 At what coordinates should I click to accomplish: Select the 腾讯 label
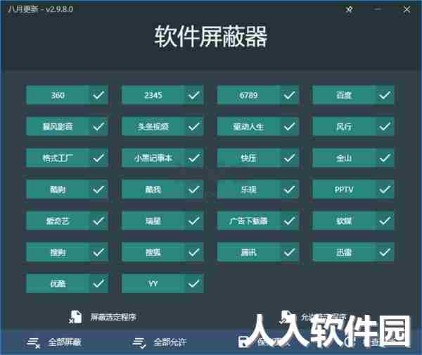tap(248, 252)
